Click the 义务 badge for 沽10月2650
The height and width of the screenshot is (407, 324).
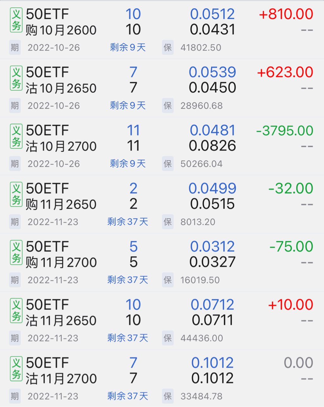16,78
